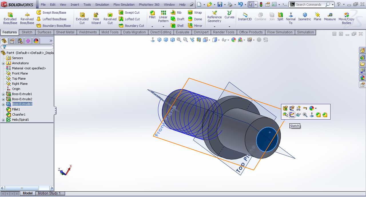Toggle Hide/Show Items glasses icon
Viewport: 366px width, 197px height.
[x=224, y=40]
